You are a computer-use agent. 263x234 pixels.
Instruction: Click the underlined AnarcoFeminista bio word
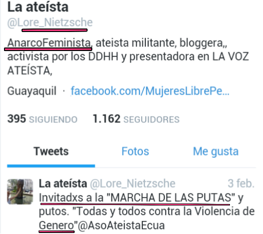point(49,43)
